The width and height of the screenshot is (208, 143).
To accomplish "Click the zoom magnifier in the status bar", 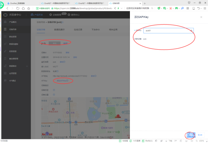I will pos(197,141).
